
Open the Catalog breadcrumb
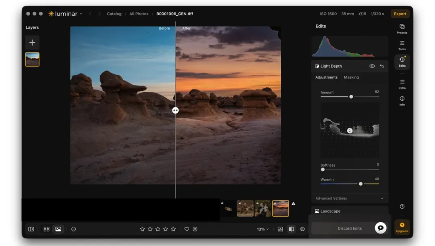click(x=114, y=14)
